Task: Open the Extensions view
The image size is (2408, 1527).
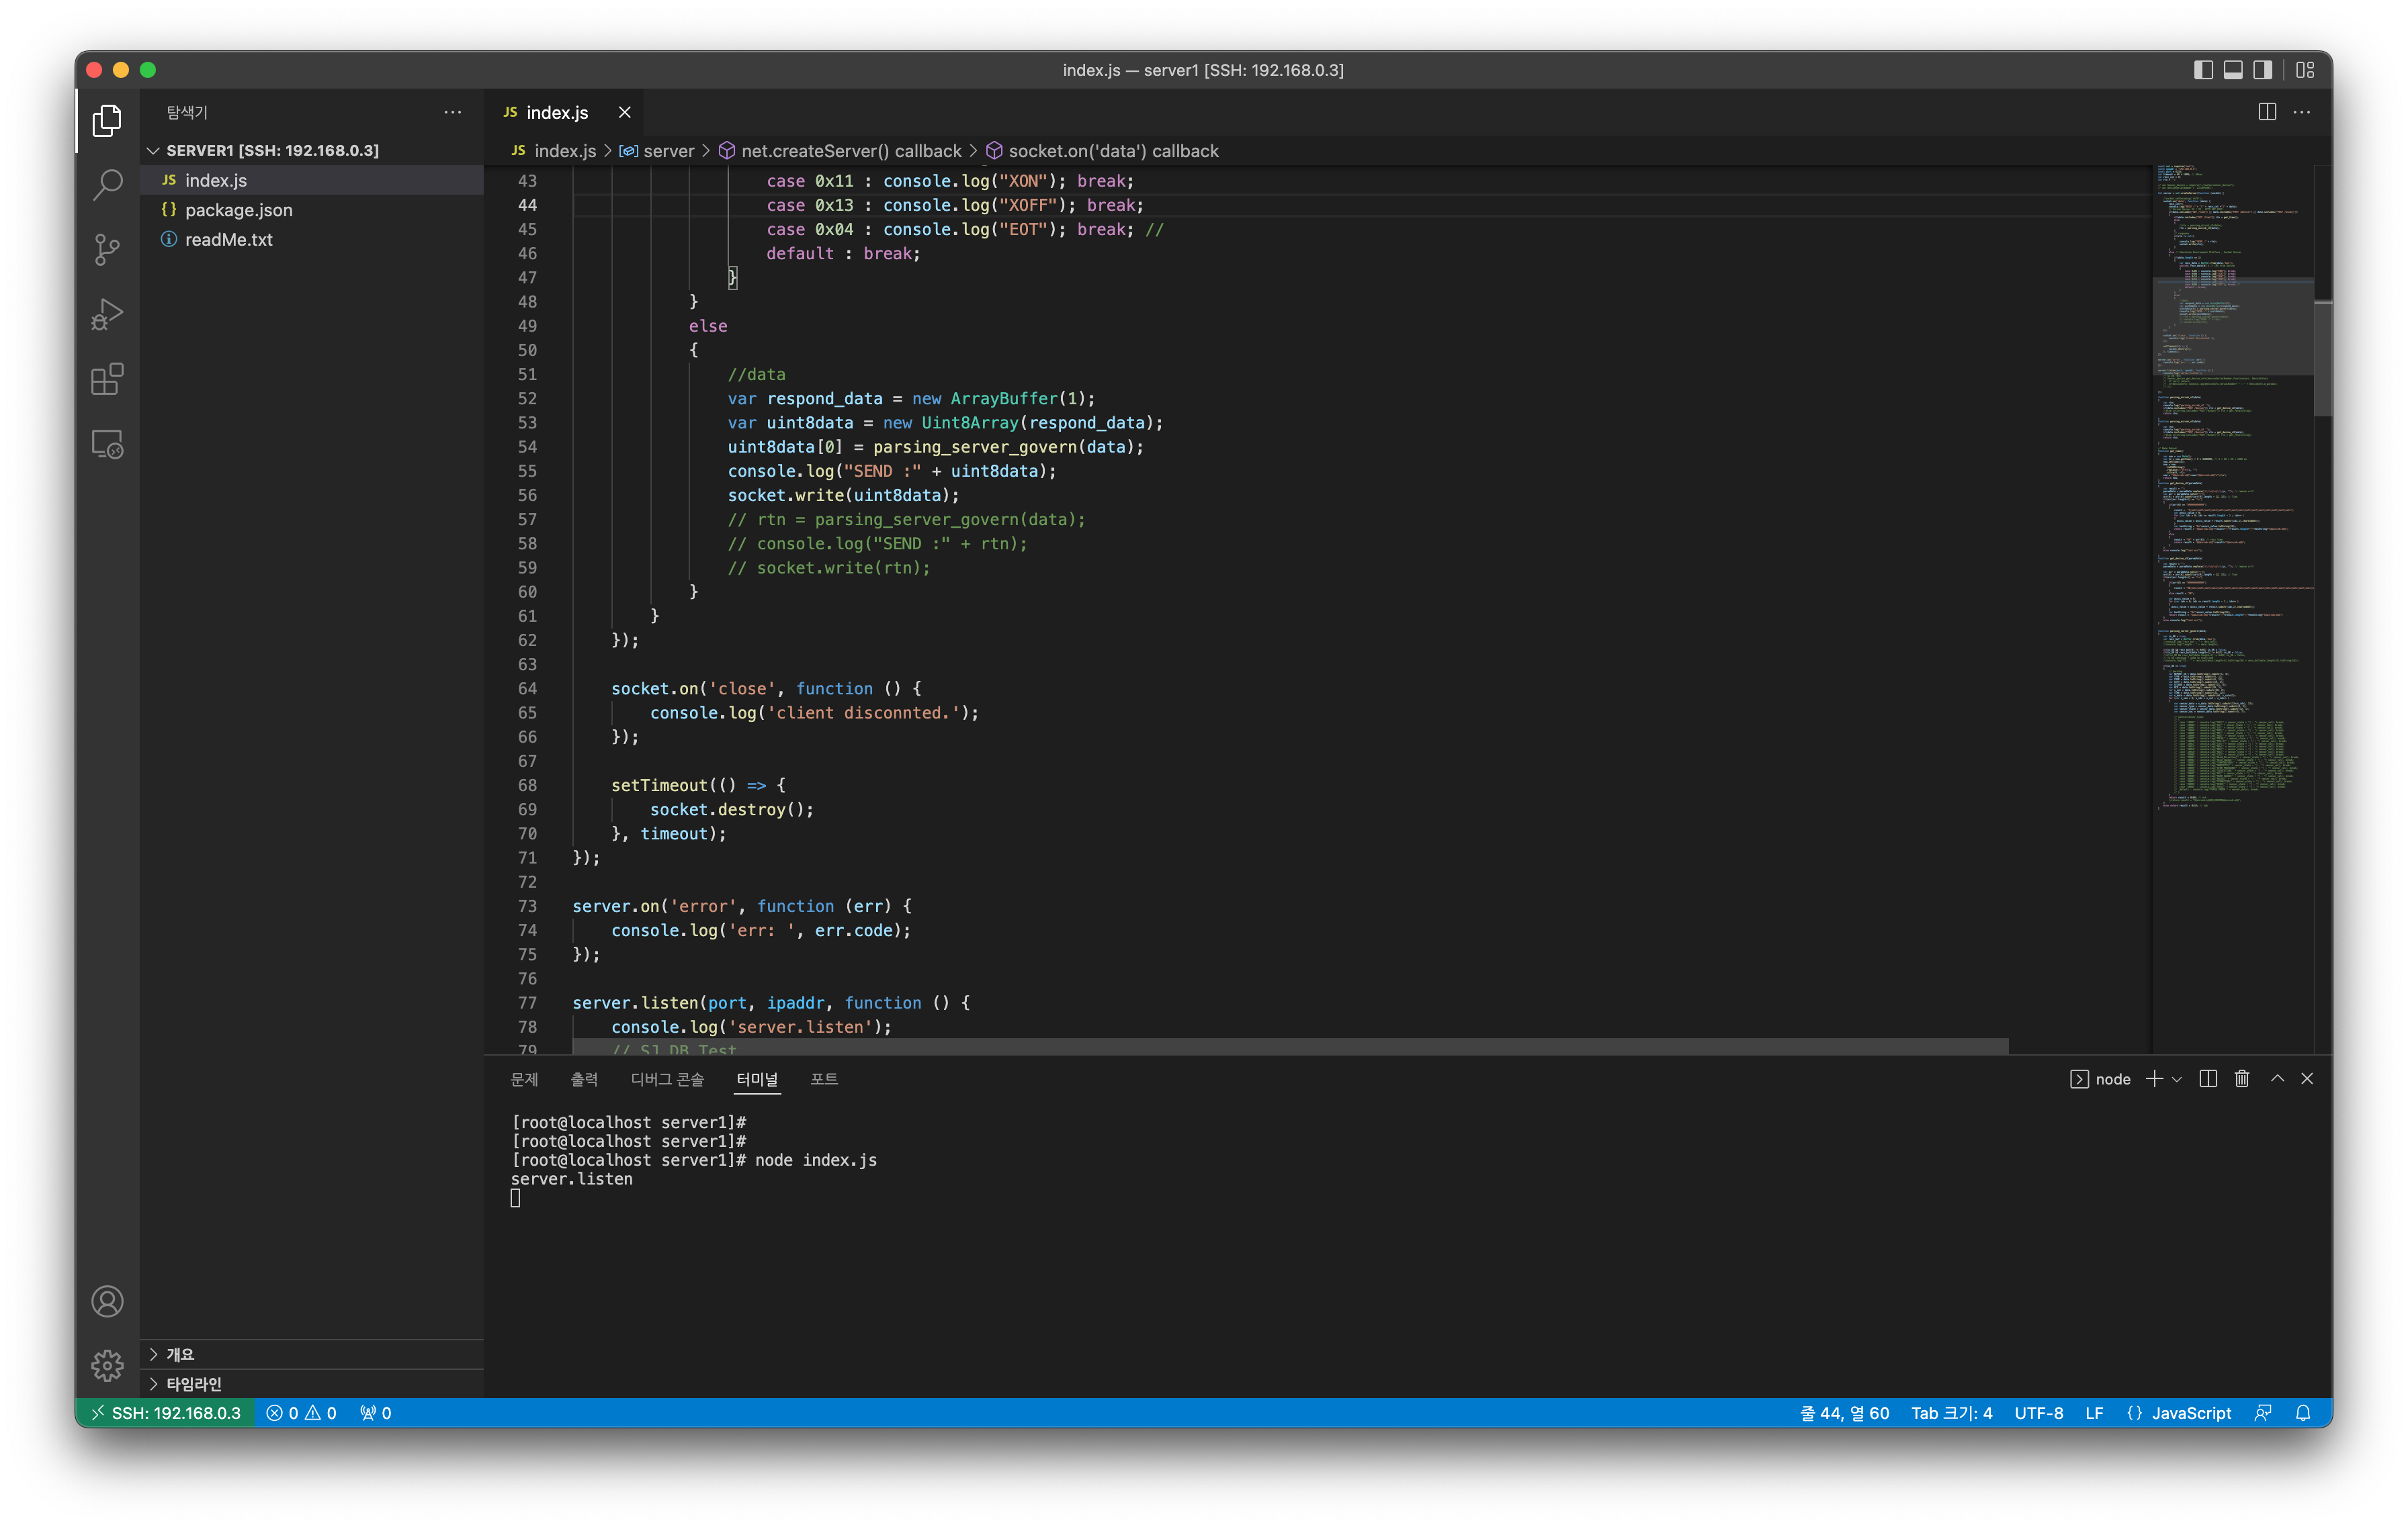Action: coord(107,379)
